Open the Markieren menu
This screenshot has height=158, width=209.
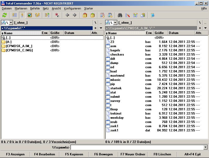click(21, 8)
